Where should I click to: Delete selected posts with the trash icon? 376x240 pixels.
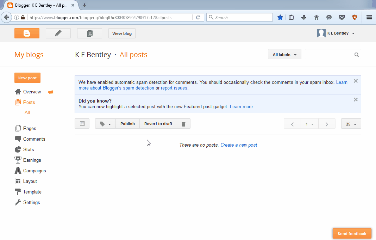tap(183, 124)
